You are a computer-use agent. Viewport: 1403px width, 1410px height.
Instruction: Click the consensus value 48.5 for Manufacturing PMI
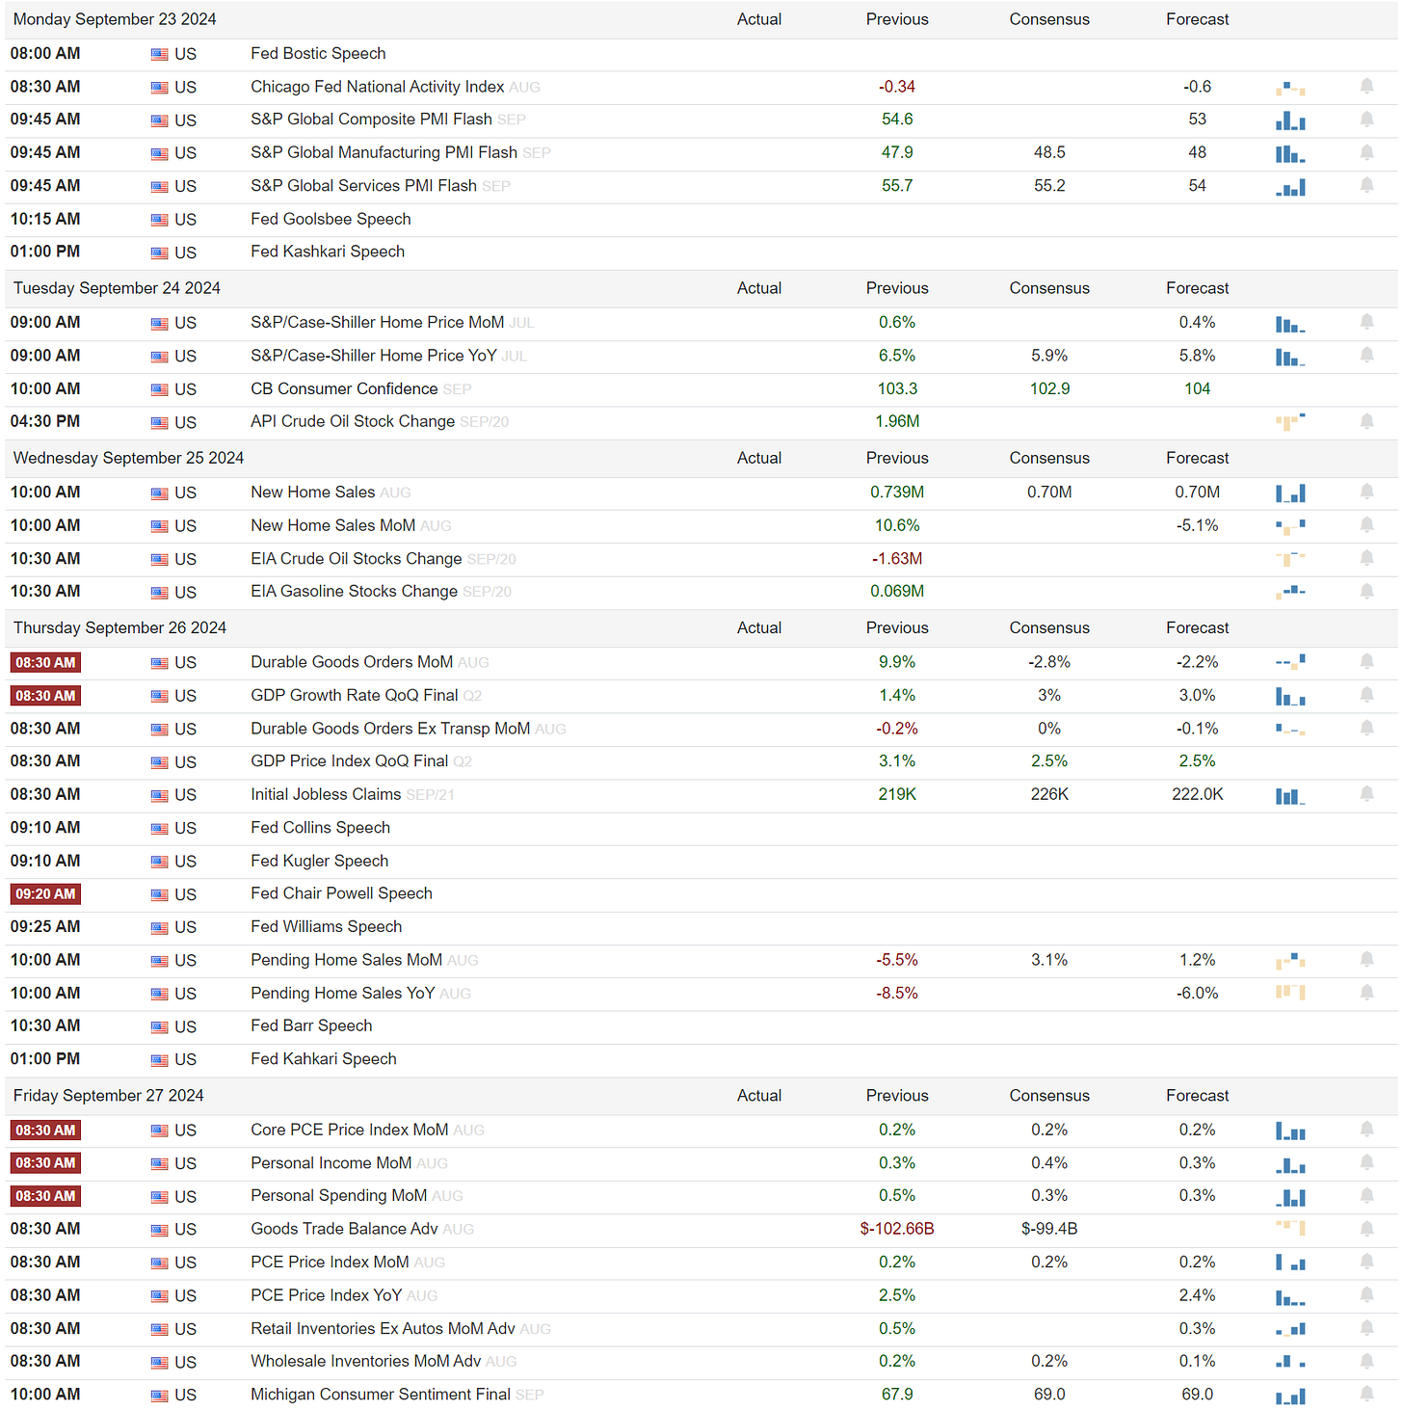[1049, 152]
